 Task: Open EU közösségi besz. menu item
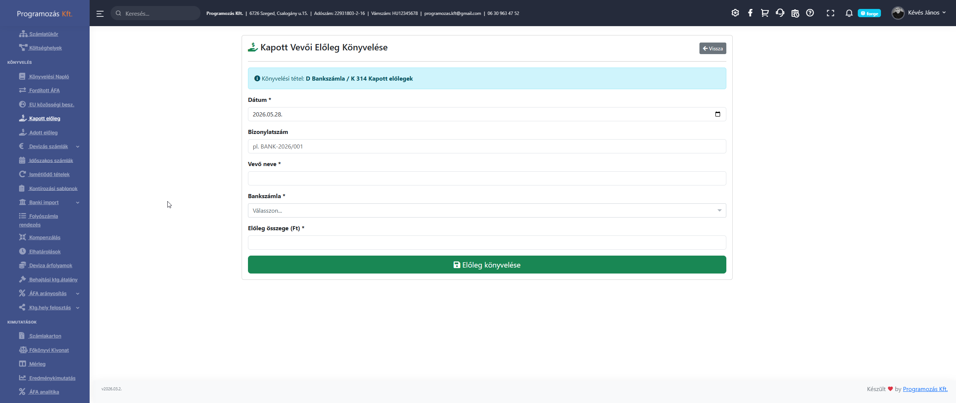pyautogui.click(x=47, y=104)
